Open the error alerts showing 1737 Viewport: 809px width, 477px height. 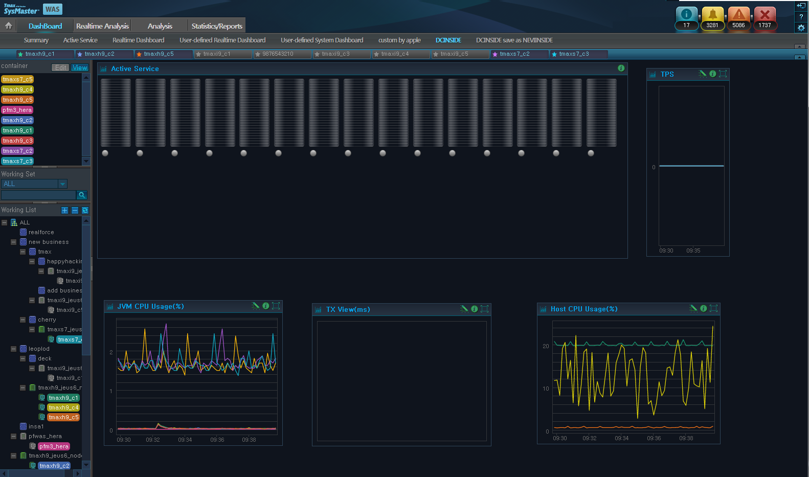point(765,18)
